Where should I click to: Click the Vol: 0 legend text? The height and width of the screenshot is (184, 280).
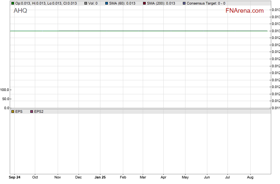pos(93,3)
